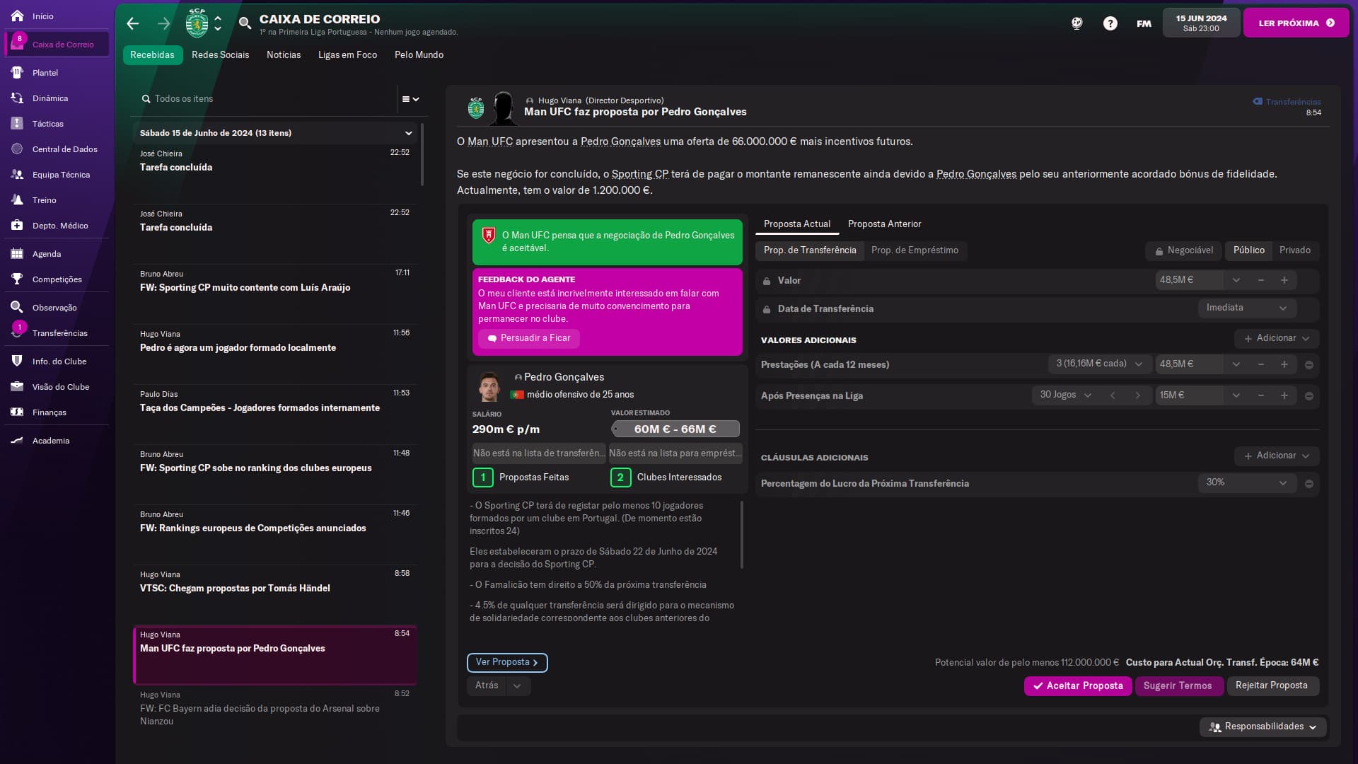1358x764 pixels.
Task: Open Plantel squad icon in sidebar
Action: pos(17,72)
